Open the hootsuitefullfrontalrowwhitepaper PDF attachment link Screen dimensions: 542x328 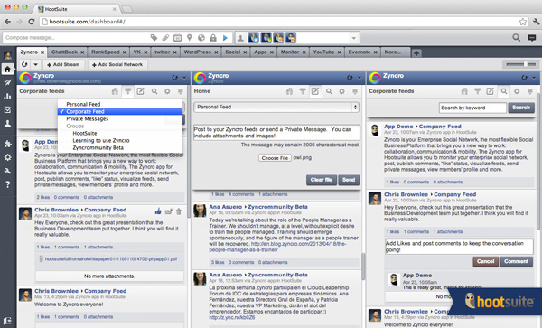coord(111,258)
